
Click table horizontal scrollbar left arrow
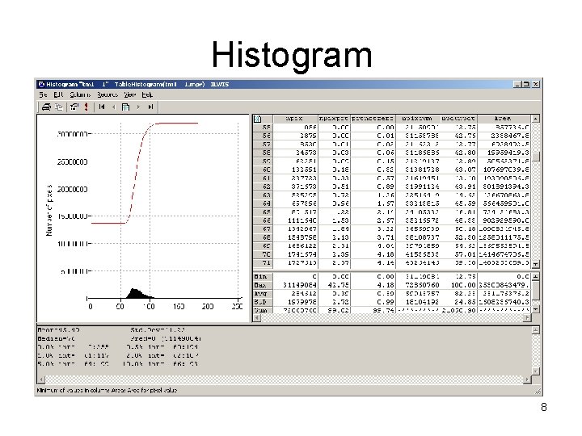(x=257, y=318)
